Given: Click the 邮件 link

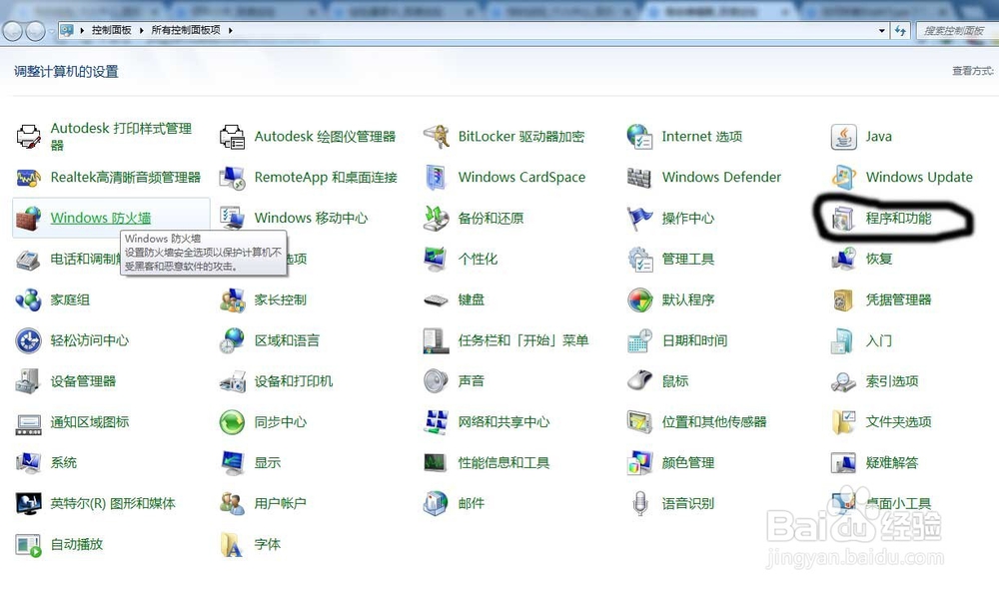Looking at the screenshot, I should click(471, 503).
